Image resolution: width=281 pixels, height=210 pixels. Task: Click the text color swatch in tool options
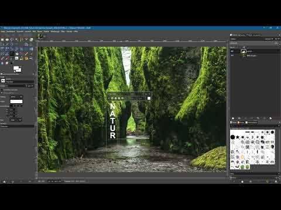coord(16,101)
